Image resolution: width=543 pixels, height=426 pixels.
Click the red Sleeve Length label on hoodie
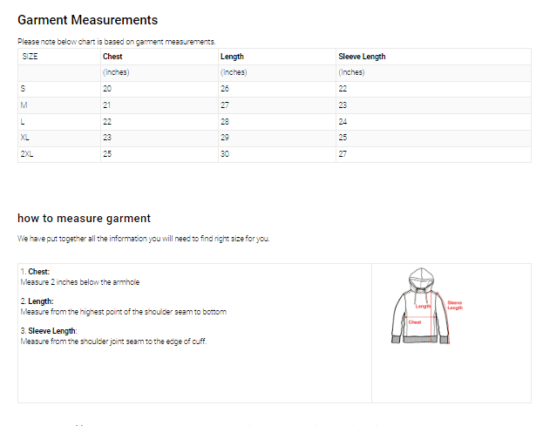pyautogui.click(x=454, y=305)
